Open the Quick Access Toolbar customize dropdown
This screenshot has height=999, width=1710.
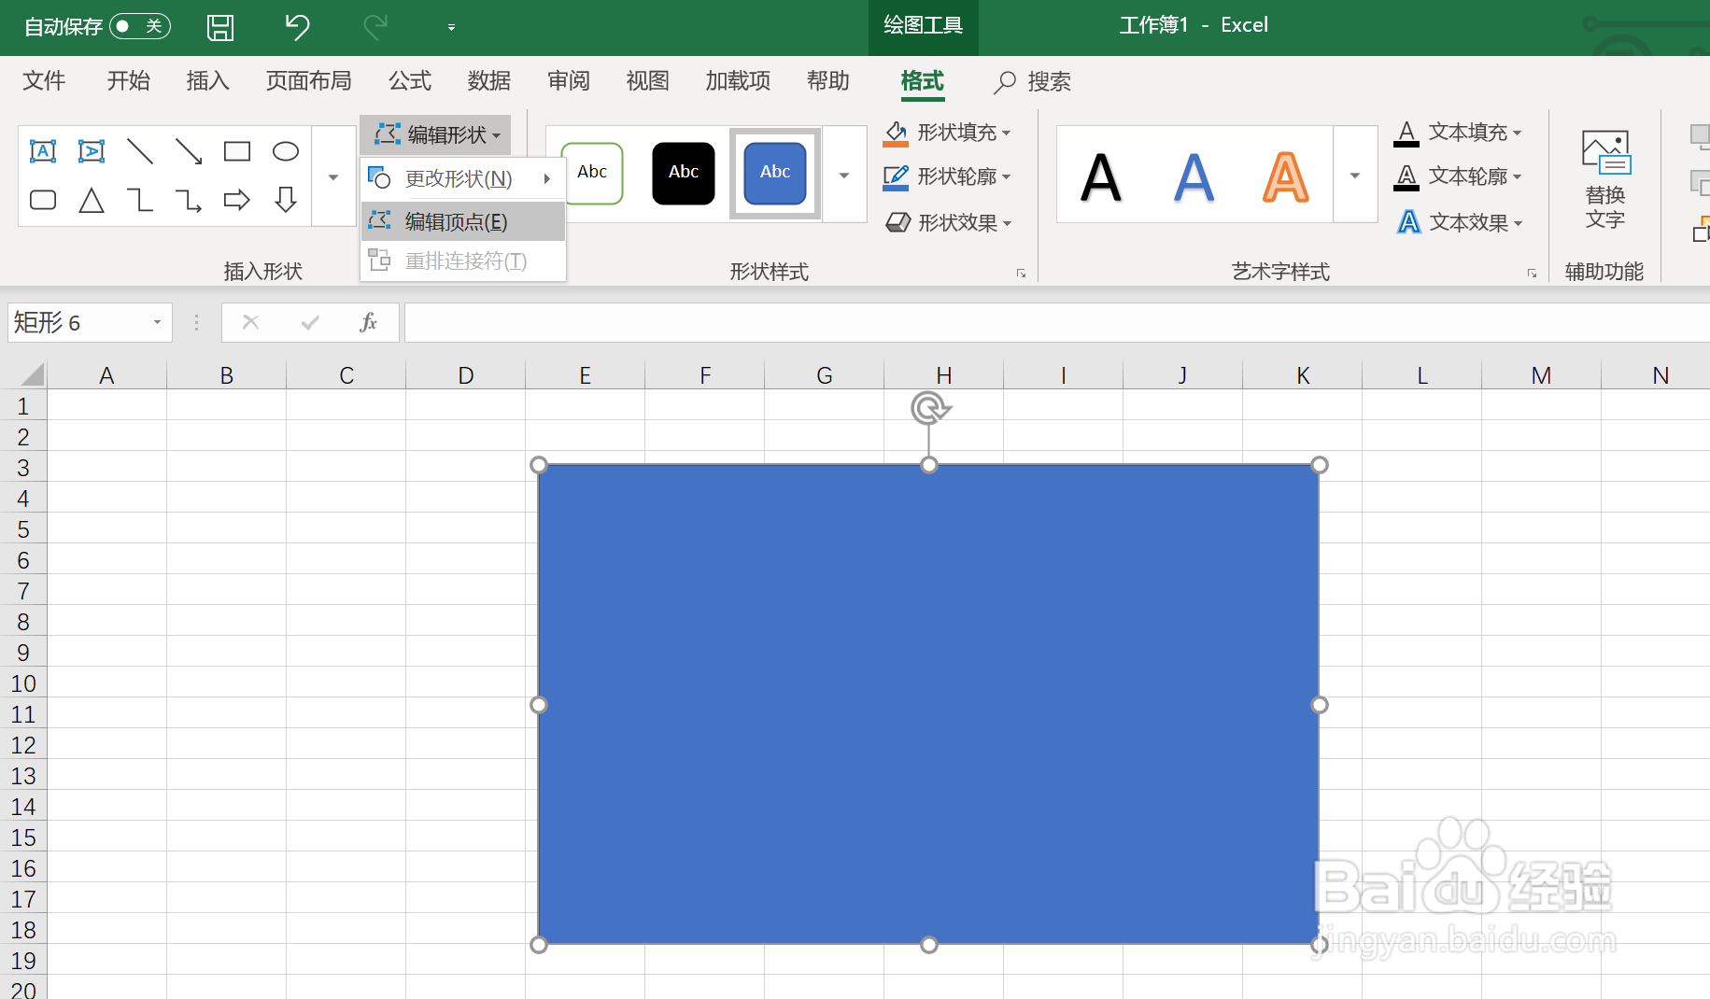451,28
